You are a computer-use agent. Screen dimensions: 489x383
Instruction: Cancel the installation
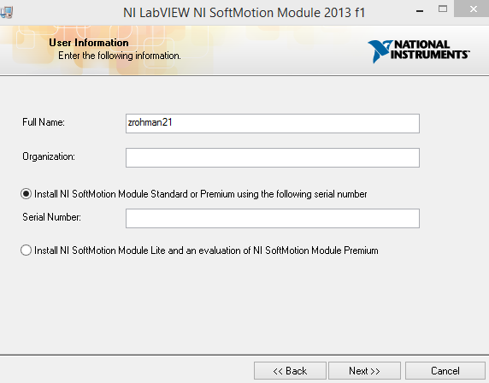tap(445, 370)
